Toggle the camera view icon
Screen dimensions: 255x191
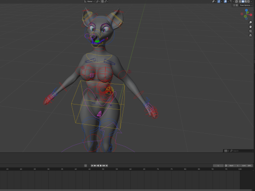pyautogui.click(x=250, y=31)
